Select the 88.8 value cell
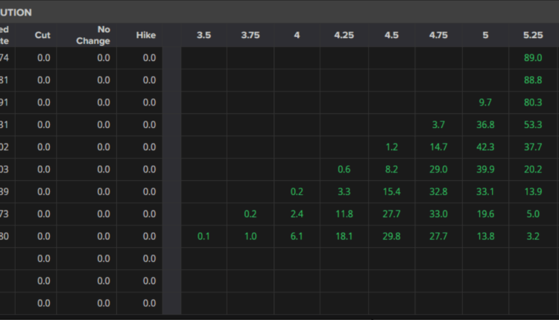 (532, 80)
